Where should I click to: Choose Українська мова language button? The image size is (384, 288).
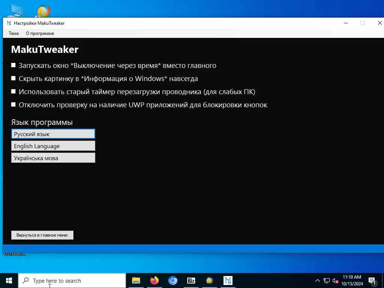pyautogui.click(x=53, y=158)
